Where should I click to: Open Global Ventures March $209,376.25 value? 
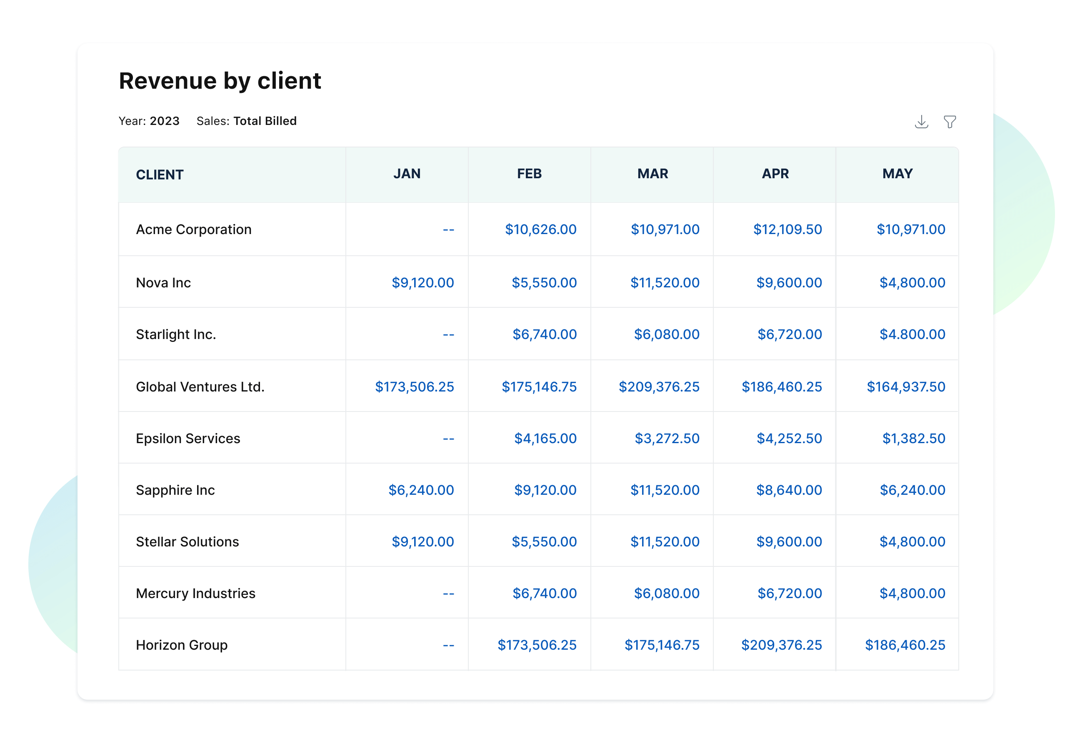click(x=658, y=387)
